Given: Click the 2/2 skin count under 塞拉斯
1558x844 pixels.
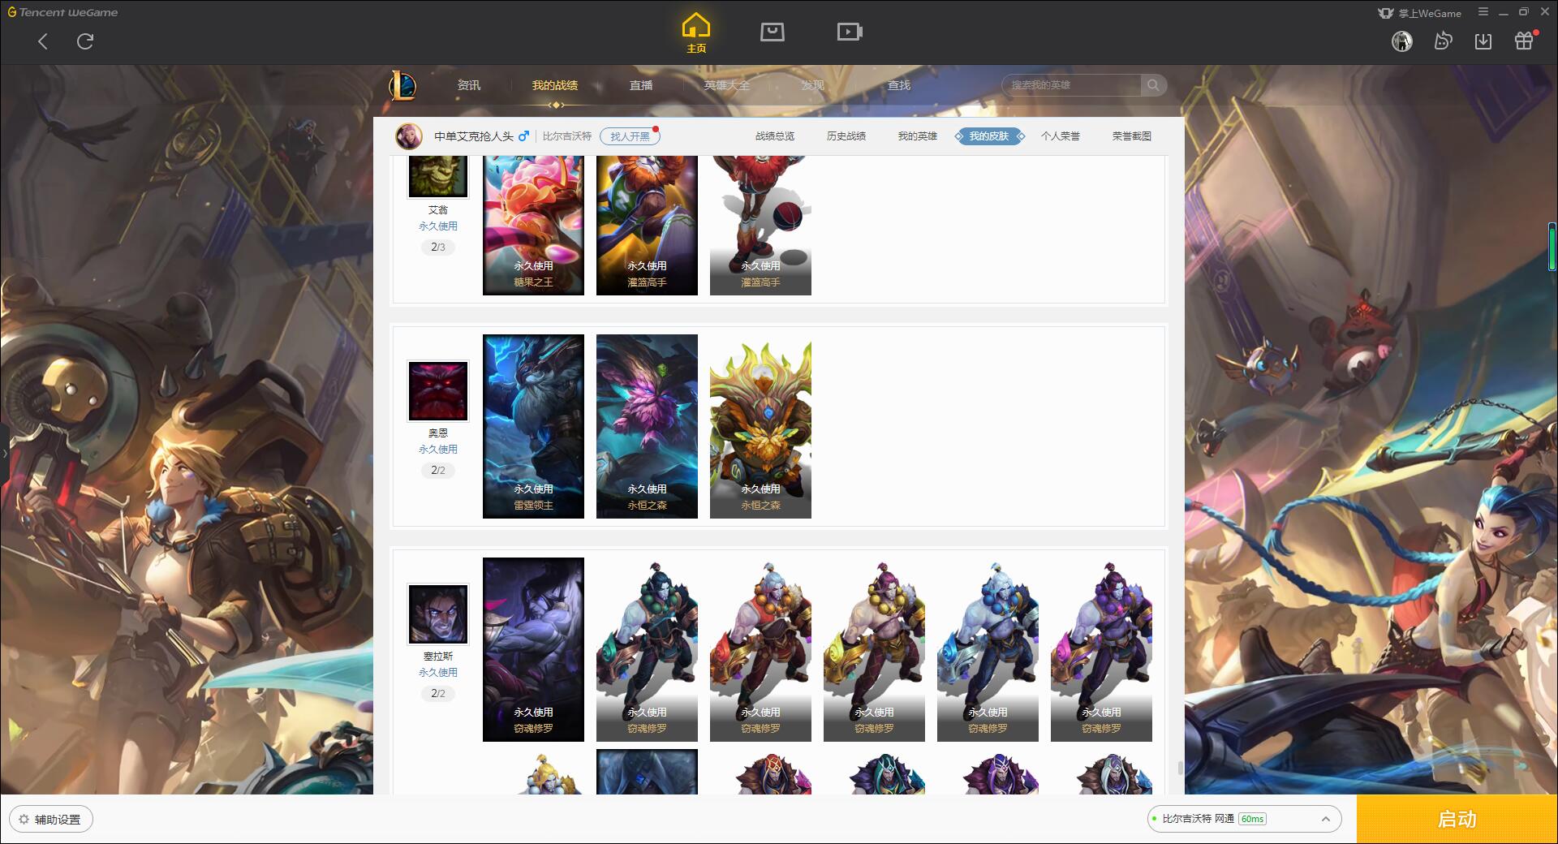Looking at the screenshot, I should [438, 693].
